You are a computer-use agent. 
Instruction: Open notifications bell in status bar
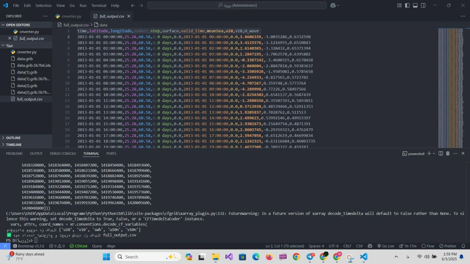point(463,246)
